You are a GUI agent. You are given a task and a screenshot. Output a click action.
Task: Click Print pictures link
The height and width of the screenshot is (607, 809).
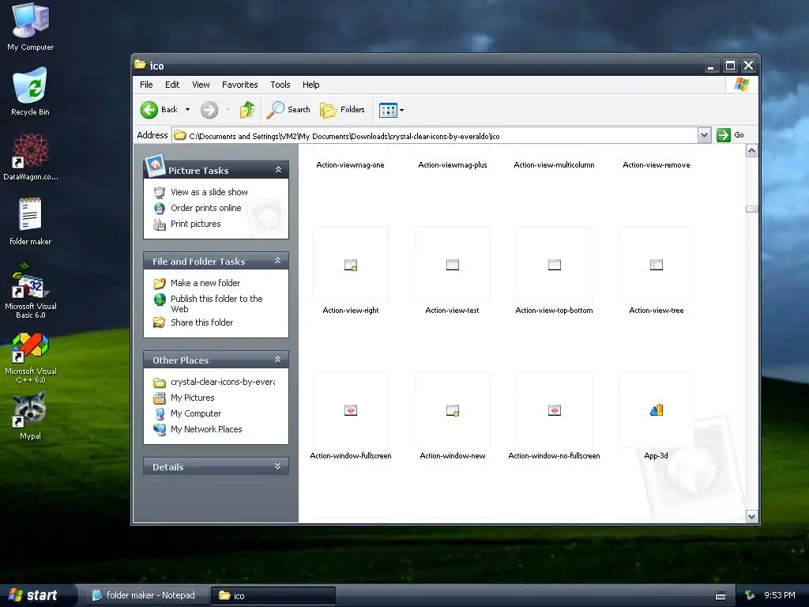196,224
